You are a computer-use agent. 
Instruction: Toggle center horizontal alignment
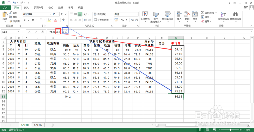75,20
